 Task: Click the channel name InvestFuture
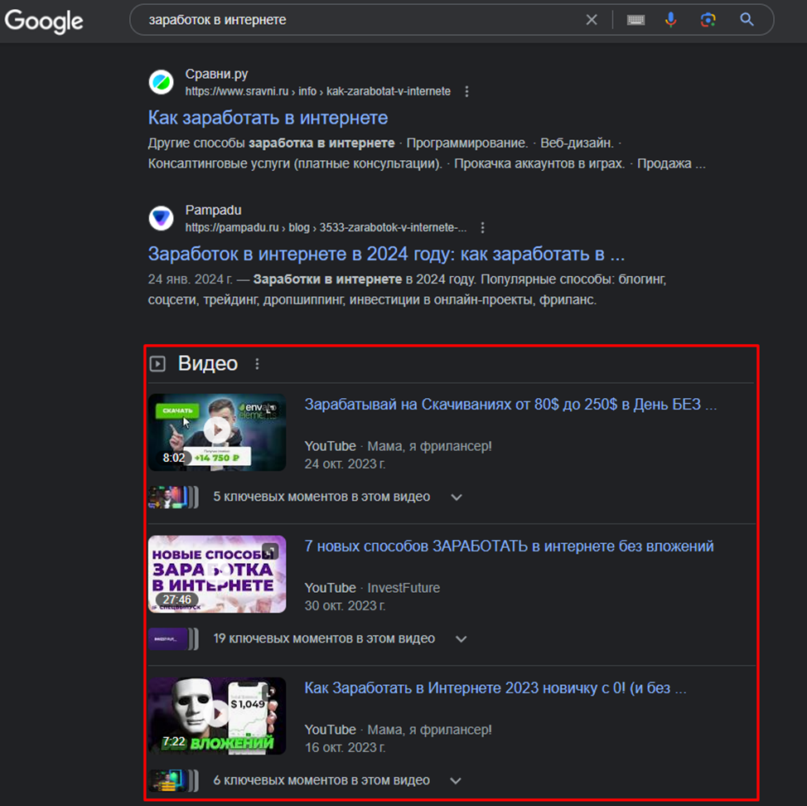403,588
